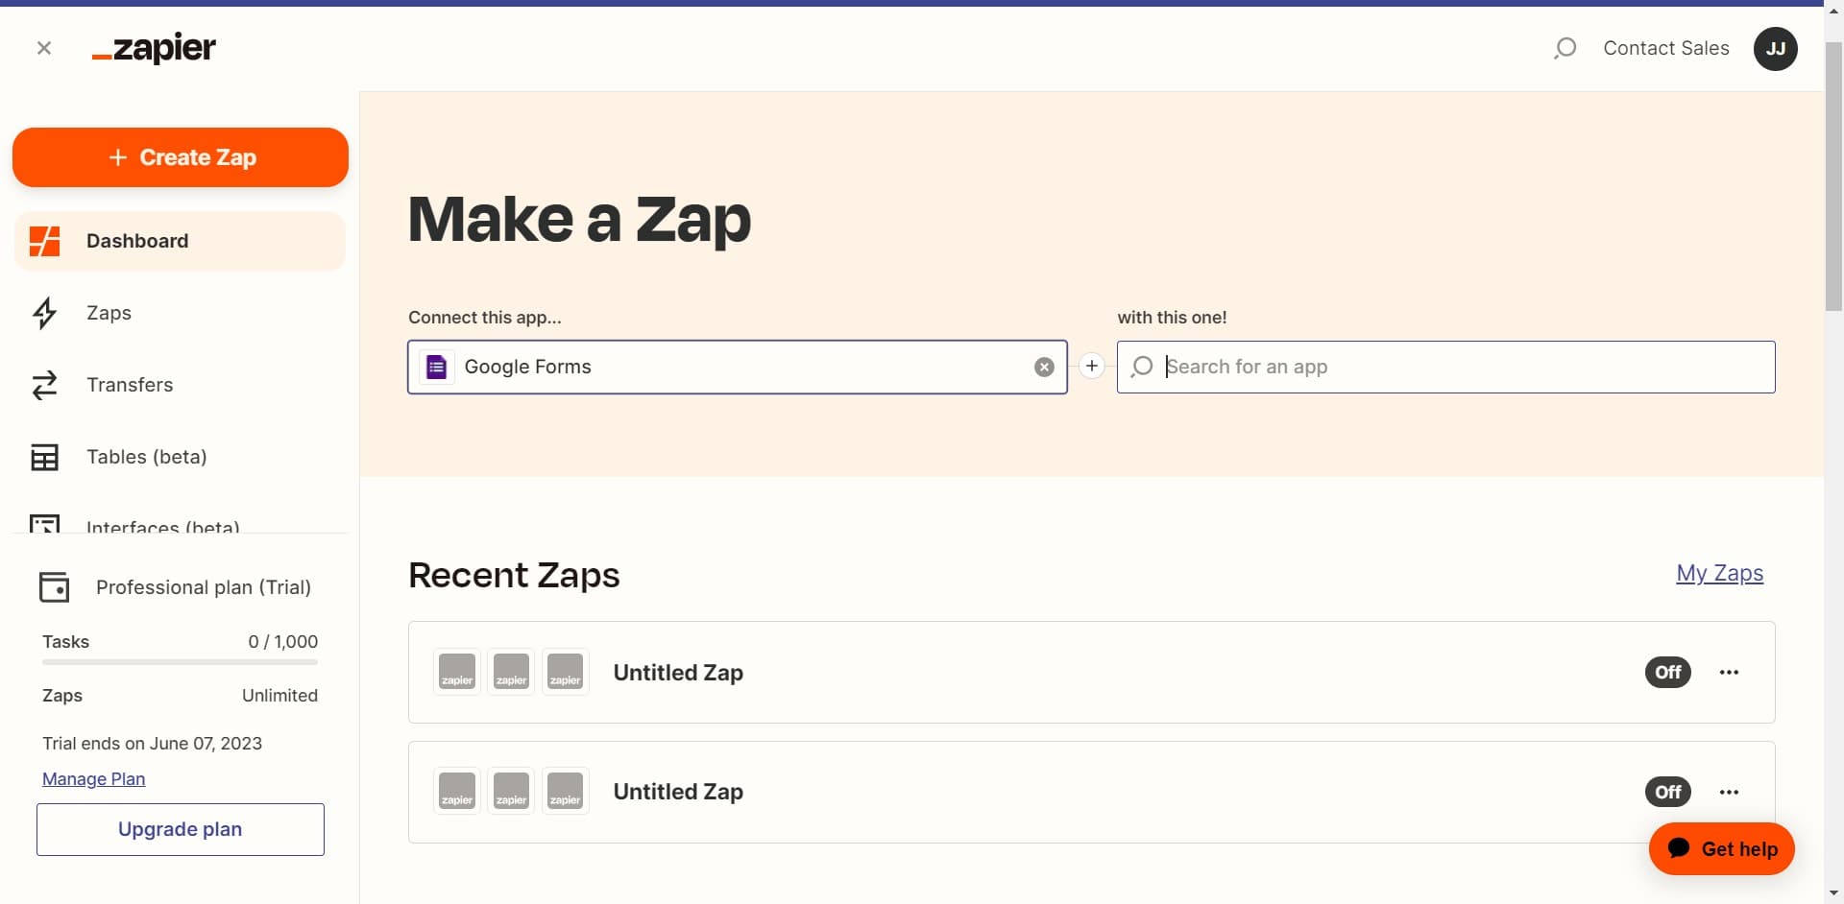Image resolution: width=1844 pixels, height=904 pixels.
Task: Toggle the first Untitled Zap Off switch
Action: [1667, 673]
